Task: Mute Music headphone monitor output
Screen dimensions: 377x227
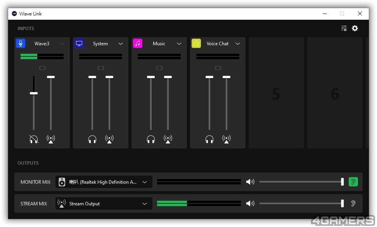Action: [151, 139]
